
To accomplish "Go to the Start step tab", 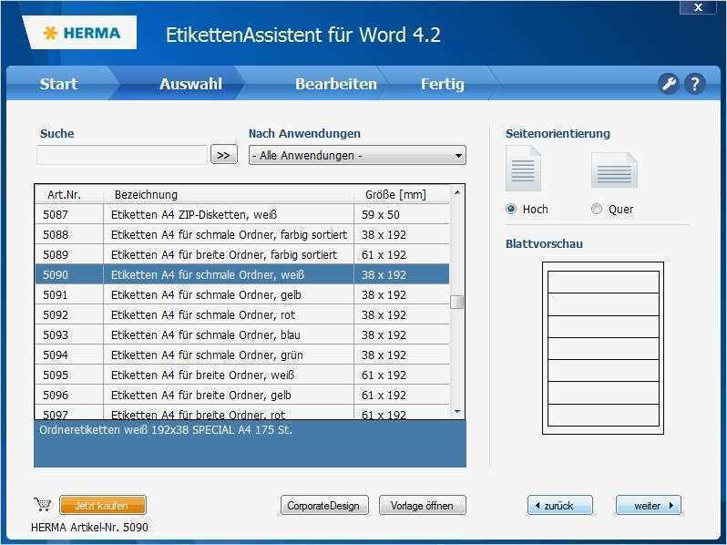I will point(58,84).
